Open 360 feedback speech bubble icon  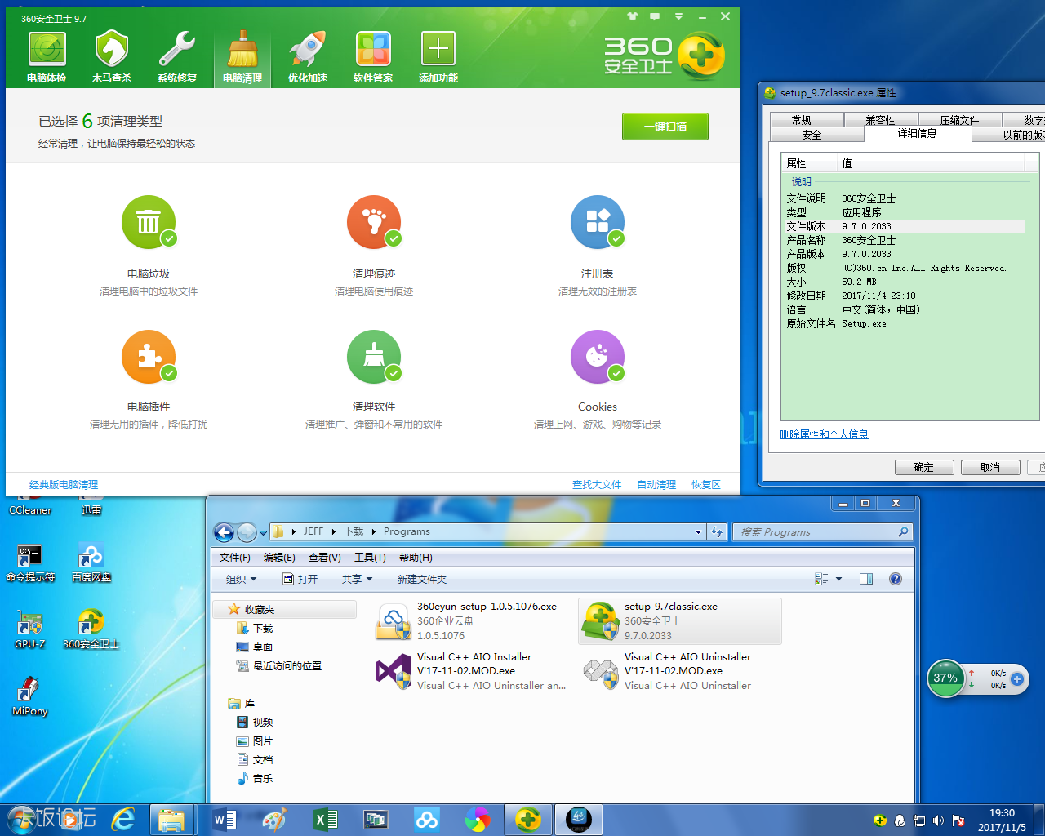[655, 16]
